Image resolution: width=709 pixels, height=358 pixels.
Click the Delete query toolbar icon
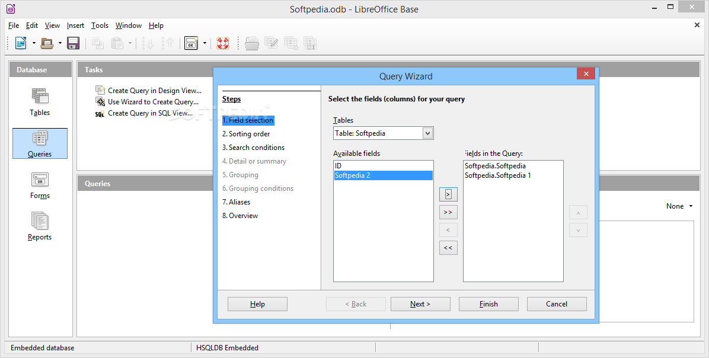pos(290,43)
